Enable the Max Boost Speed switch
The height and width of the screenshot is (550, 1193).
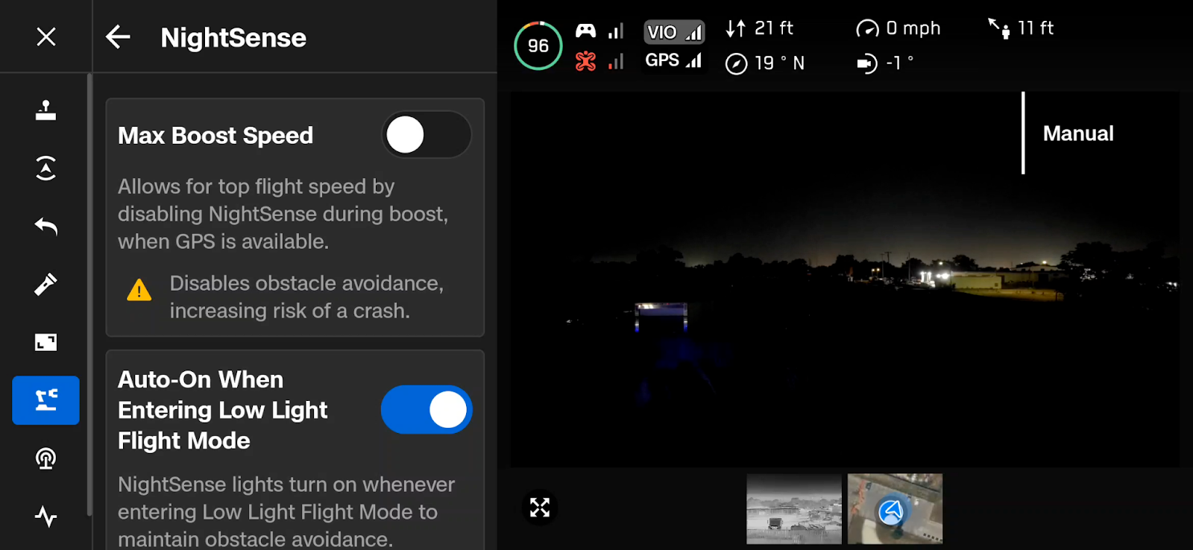[426, 135]
